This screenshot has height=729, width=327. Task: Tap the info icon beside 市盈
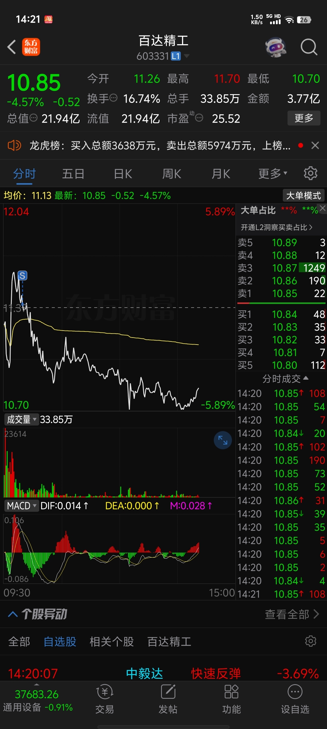[x=199, y=118]
